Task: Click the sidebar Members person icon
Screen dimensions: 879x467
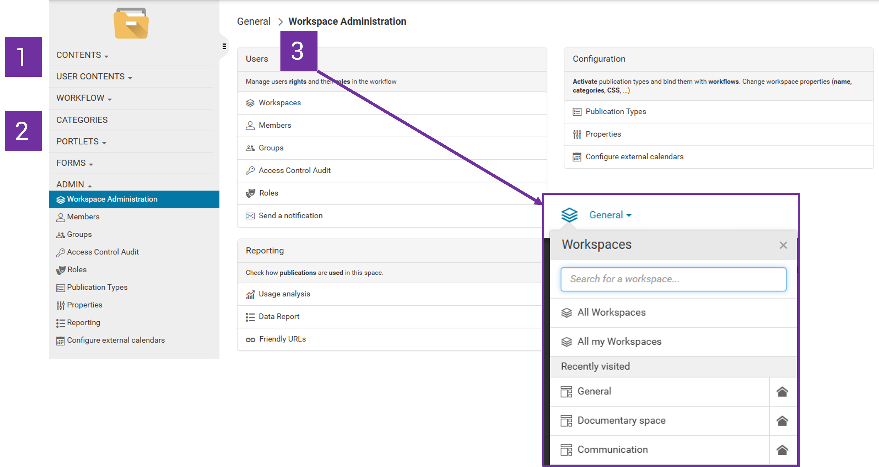Action: tap(60, 217)
